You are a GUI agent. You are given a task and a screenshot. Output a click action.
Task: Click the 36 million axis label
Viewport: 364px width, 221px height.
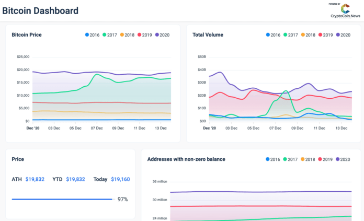point(160,182)
